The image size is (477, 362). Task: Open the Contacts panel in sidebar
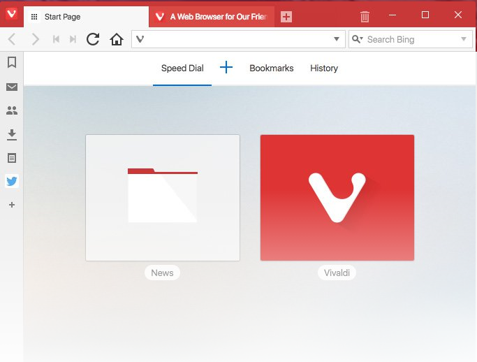[x=12, y=110]
